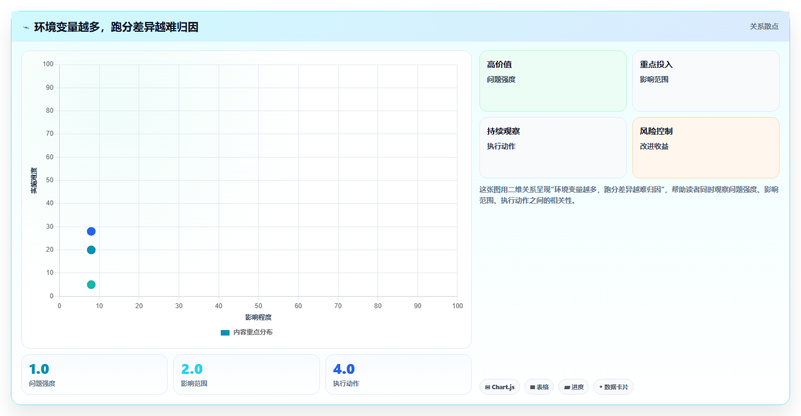Select the green scatter point near 5
This screenshot has height=416, width=801.
[x=91, y=285]
